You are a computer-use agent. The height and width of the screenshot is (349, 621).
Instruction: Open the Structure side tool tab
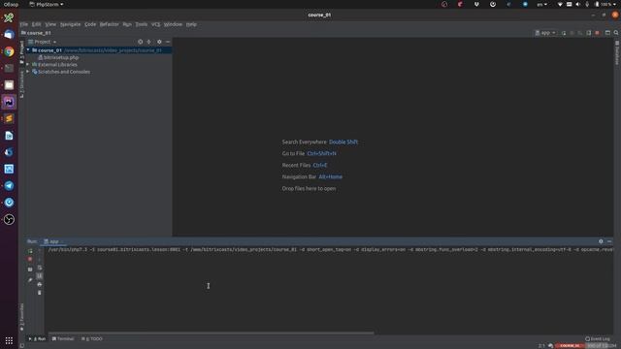[21, 84]
